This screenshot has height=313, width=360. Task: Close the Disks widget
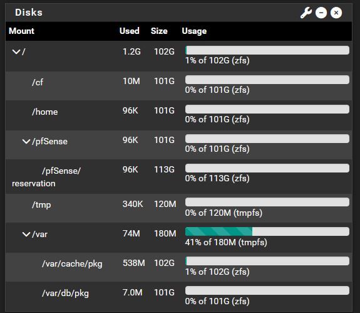click(x=336, y=13)
